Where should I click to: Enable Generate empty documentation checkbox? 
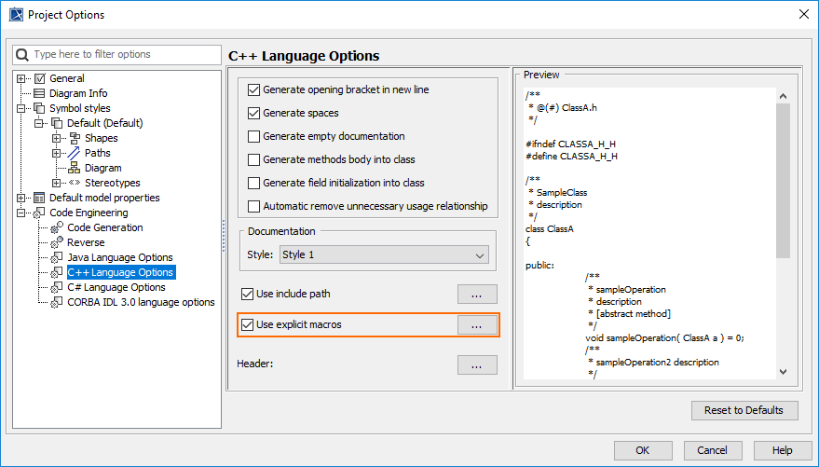click(253, 136)
